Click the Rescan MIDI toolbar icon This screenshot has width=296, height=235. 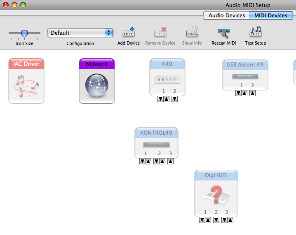[x=224, y=33]
